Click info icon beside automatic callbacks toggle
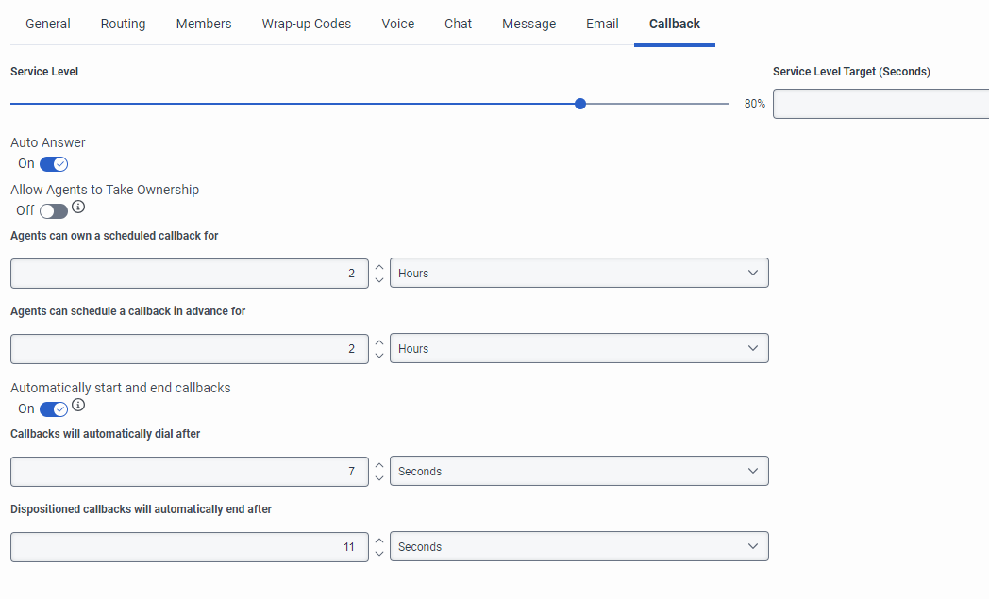 (78, 405)
